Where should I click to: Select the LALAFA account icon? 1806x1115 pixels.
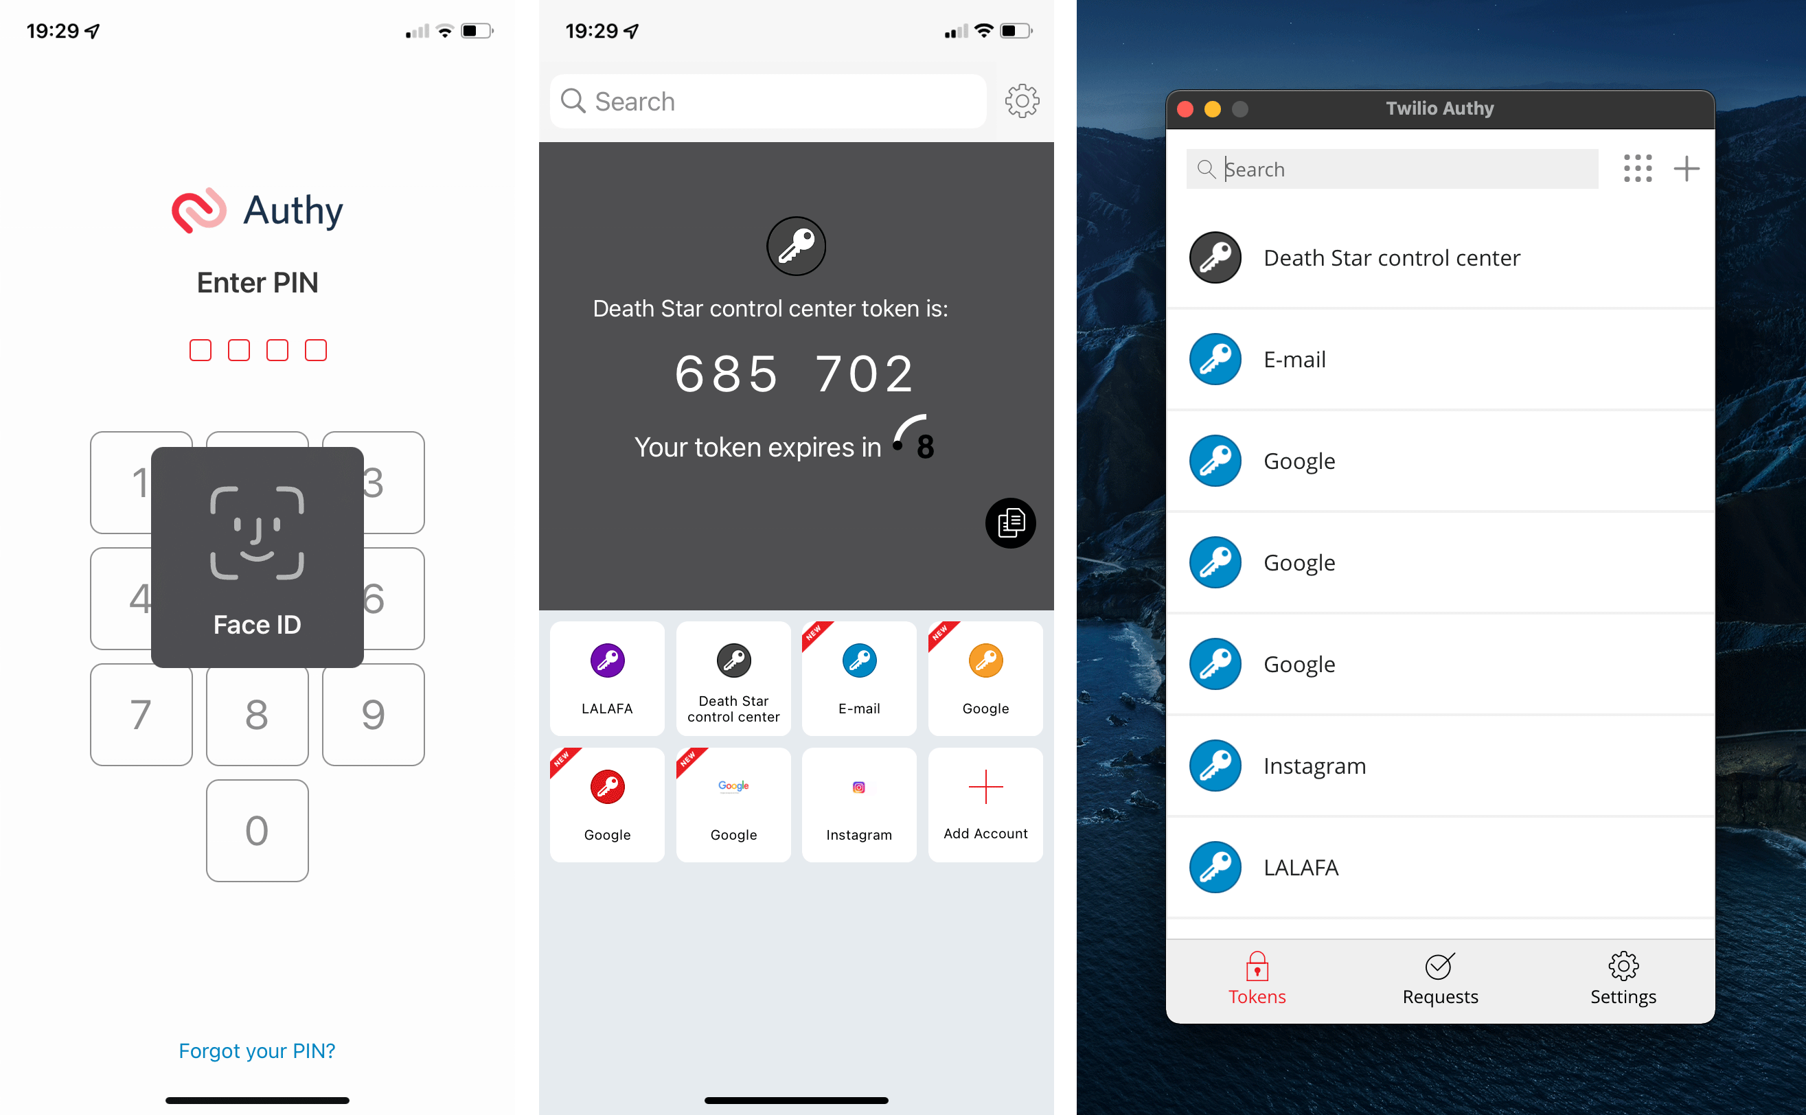[605, 659]
